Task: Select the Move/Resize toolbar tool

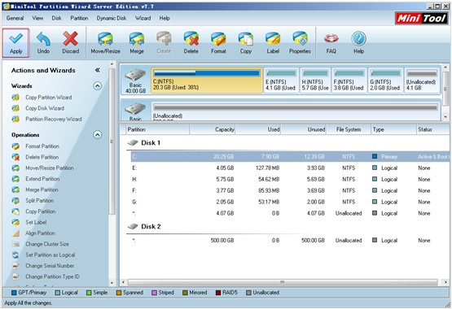Action: [x=106, y=42]
